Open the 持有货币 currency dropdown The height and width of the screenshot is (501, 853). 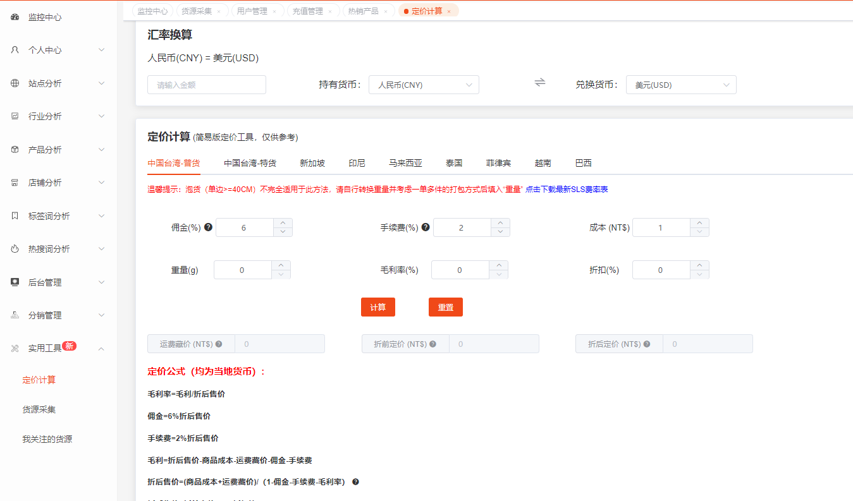423,84
